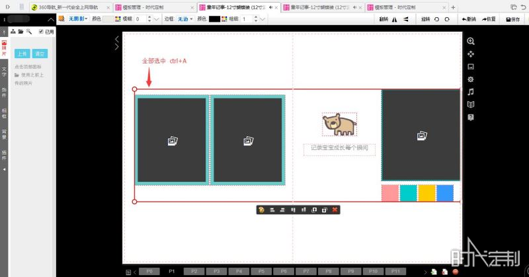
Task: Click the red remove-page icon at bottom right
Action: pyautogui.click(x=456, y=272)
